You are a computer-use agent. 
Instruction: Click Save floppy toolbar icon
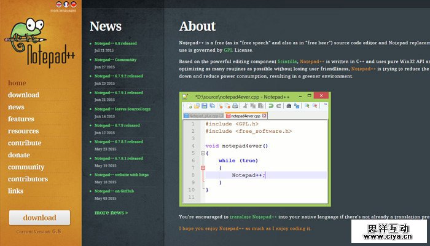(205, 106)
